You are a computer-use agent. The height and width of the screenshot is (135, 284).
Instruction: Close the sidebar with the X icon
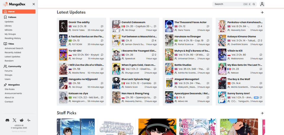tap(34, 4)
